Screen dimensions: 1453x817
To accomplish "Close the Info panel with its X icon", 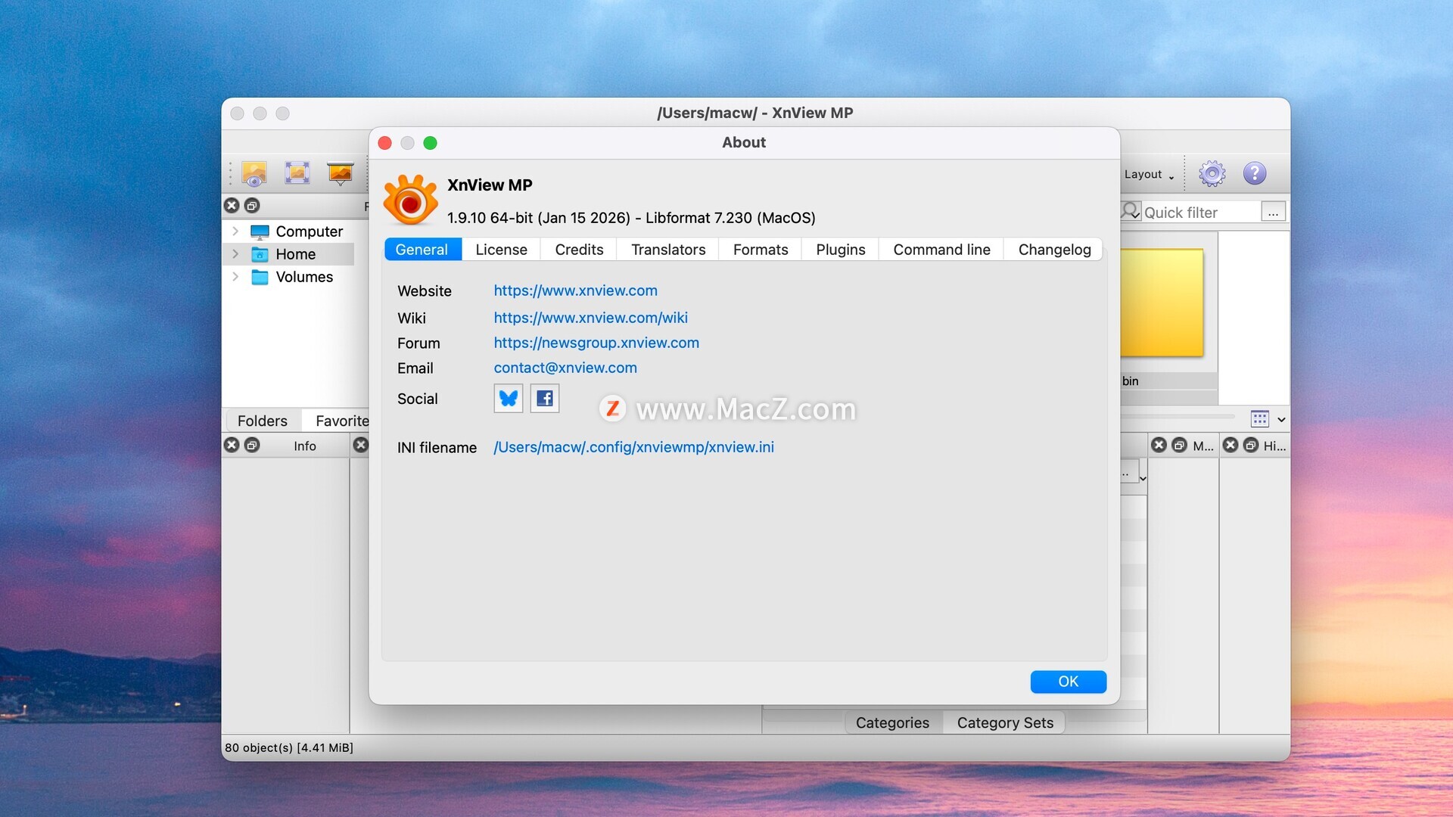I will coord(232,446).
